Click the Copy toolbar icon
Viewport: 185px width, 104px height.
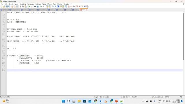click(23, 6)
